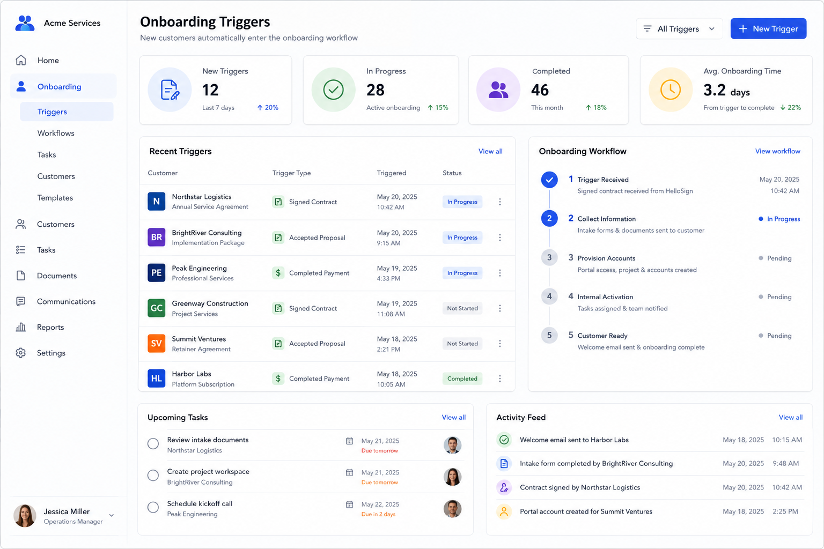Image resolution: width=824 pixels, height=549 pixels.
Task: Open the All Triggers filter dropdown
Action: click(x=679, y=28)
